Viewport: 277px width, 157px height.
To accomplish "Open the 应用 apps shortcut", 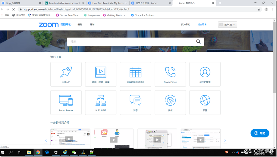I will coord(5,15).
